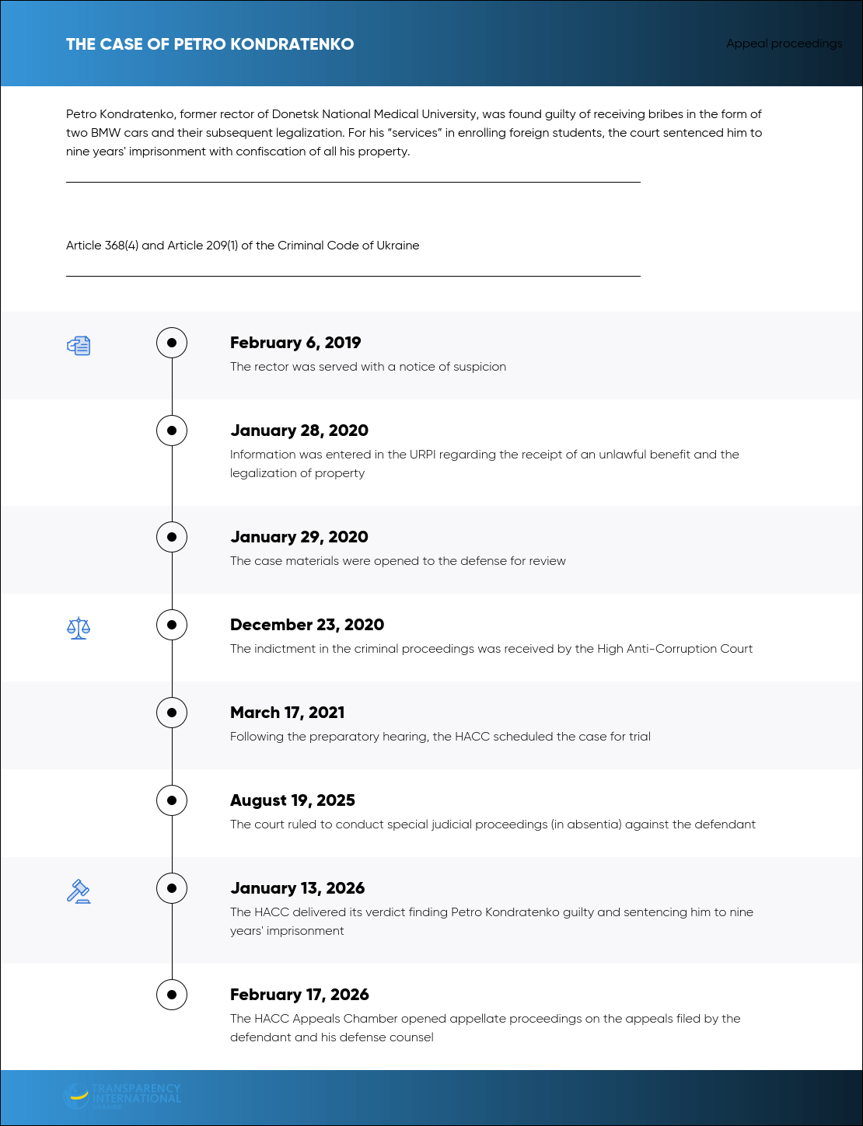
Task: Click the Article 368(4) Criminal Code text
Action: click(x=243, y=246)
